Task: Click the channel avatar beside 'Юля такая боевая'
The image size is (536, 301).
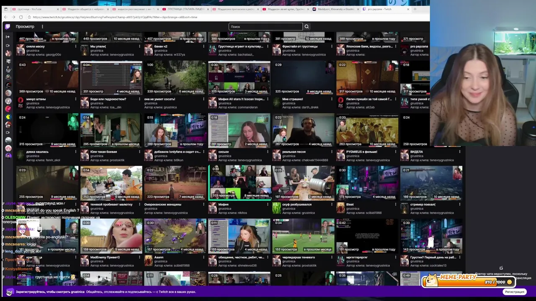Action: (85, 156)
